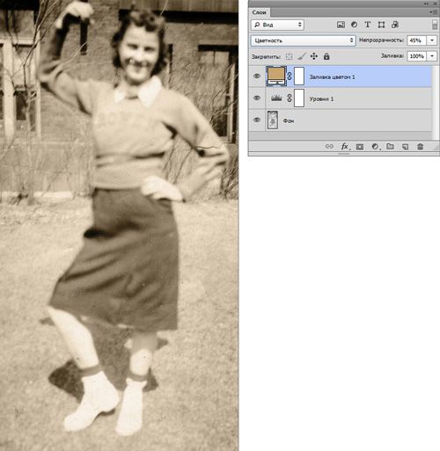
Task: Lock all layer attributes
Action: (x=326, y=56)
